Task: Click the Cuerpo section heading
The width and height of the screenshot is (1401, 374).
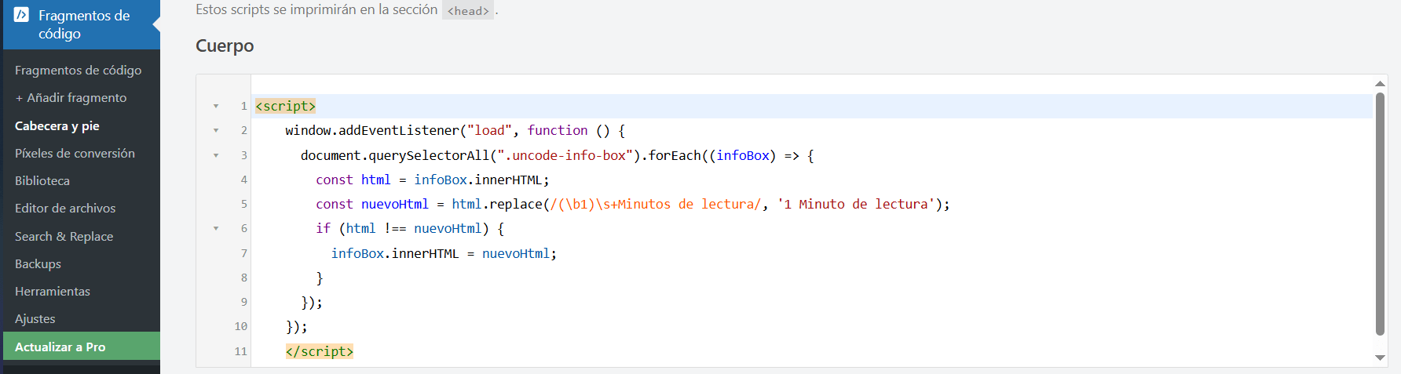Action: pyautogui.click(x=225, y=45)
